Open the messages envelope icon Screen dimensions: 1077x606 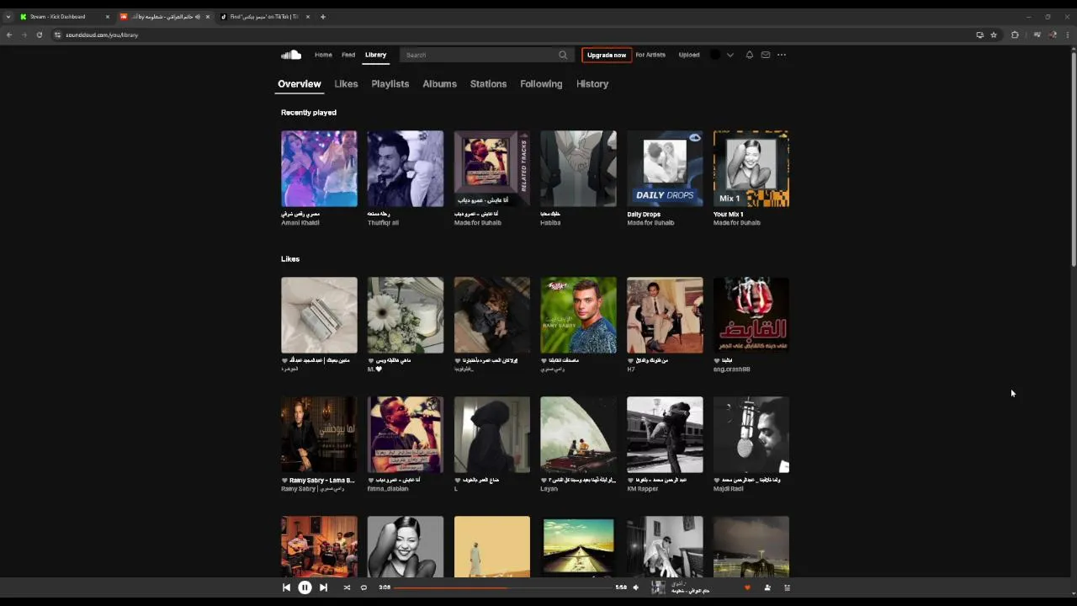[x=766, y=55]
